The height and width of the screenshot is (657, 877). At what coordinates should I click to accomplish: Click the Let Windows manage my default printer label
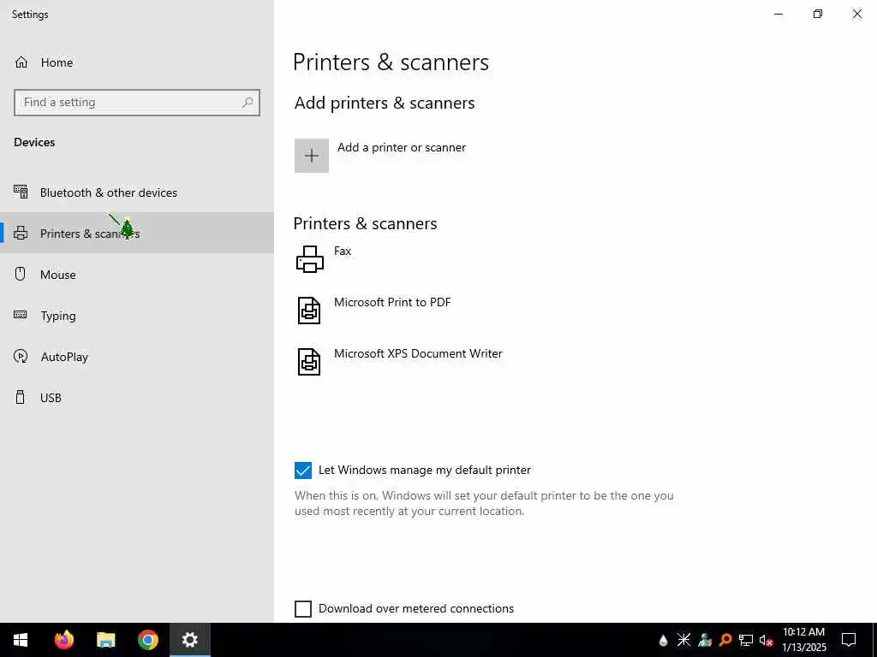click(425, 470)
